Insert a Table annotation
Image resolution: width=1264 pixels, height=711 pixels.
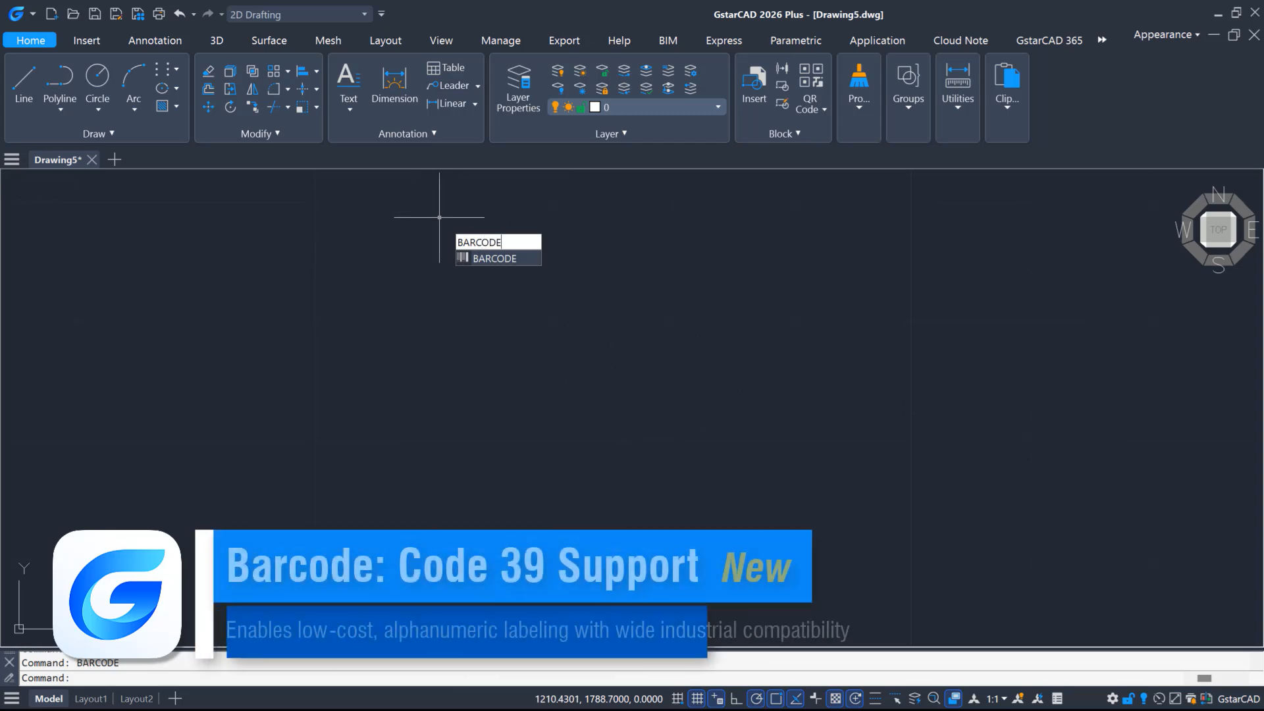click(x=446, y=68)
